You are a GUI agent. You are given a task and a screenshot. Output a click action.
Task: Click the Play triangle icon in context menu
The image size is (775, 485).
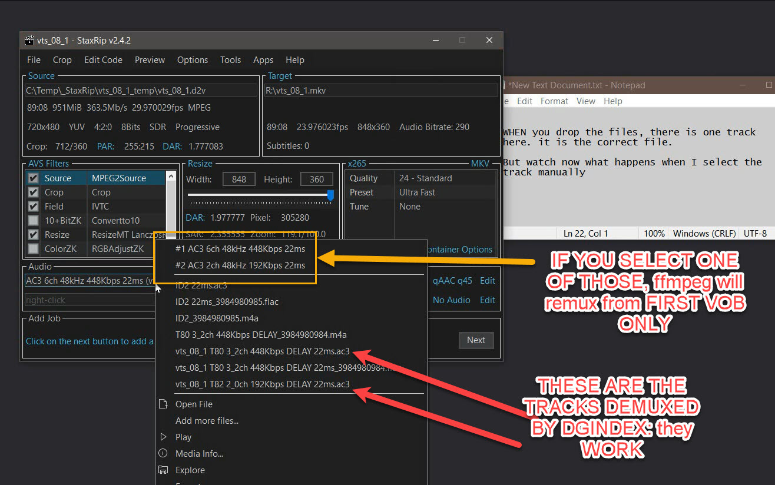[164, 437]
